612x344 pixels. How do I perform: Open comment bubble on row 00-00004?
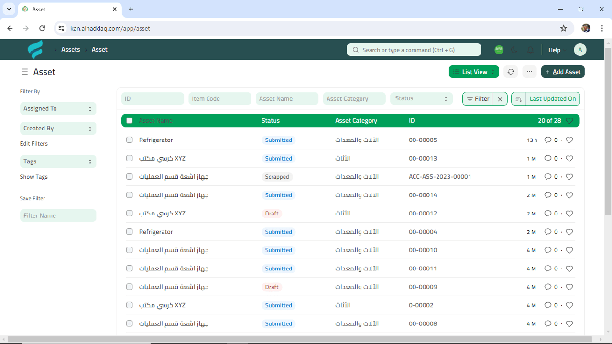tap(548, 232)
